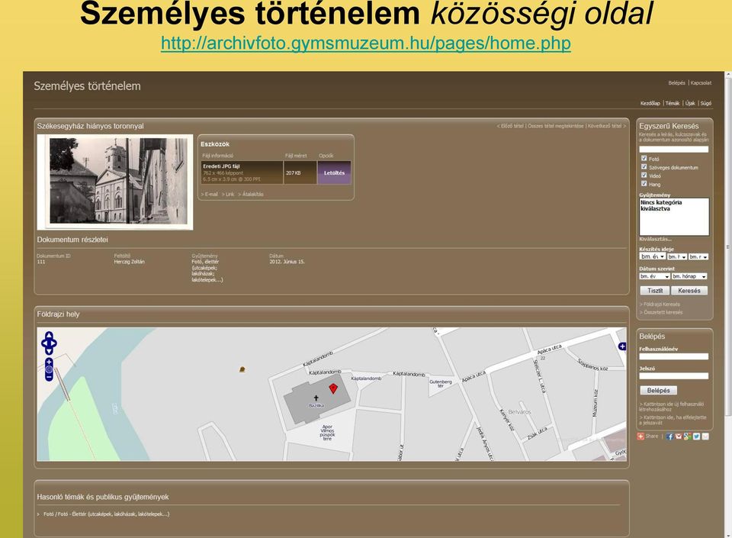Open the Készítés ideje year dropdown
732x538 pixels.
(652, 256)
